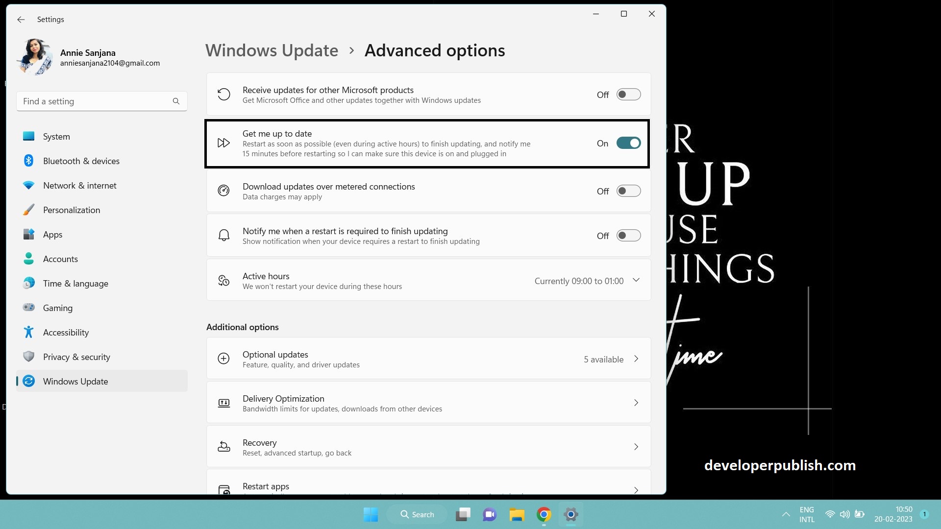
Task: Open System settings from the sidebar
Action: [56, 136]
